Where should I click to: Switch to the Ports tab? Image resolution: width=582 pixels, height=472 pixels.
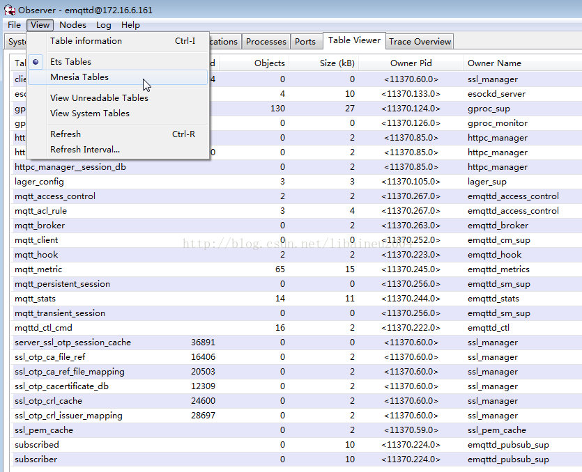305,42
